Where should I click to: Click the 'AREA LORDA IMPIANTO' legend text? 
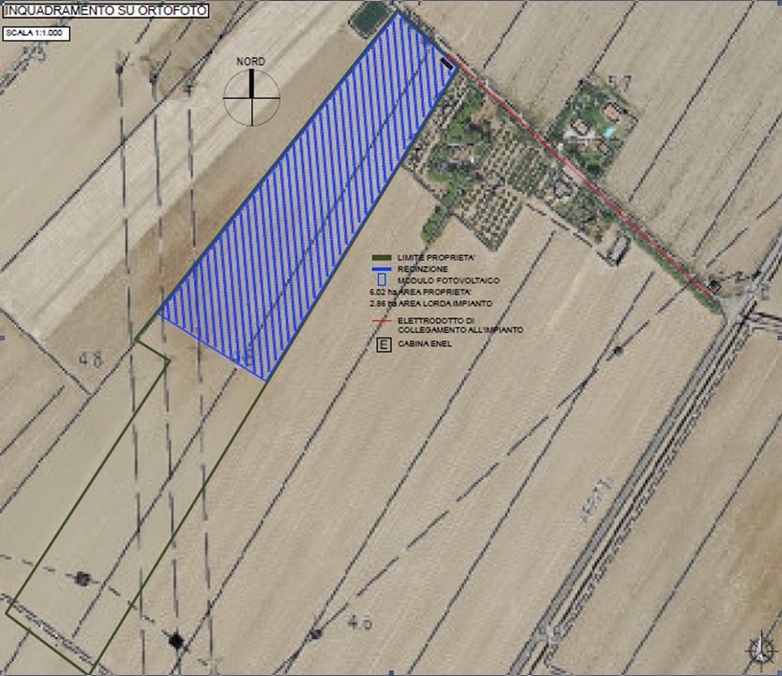pos(446,305)
